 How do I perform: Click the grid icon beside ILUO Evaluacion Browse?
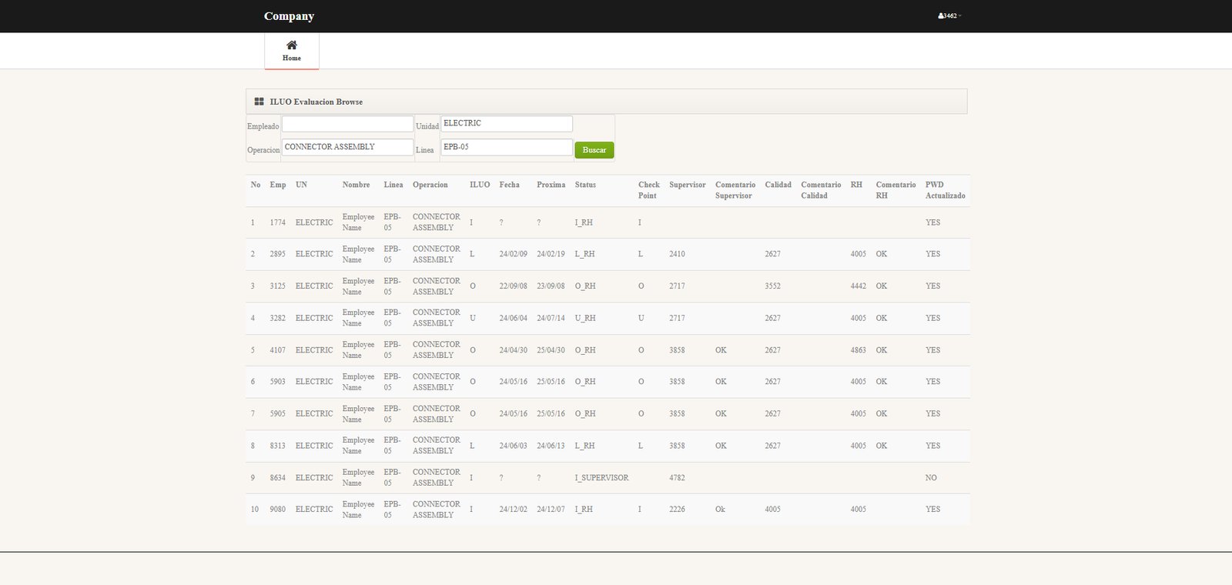coord(259,102)
